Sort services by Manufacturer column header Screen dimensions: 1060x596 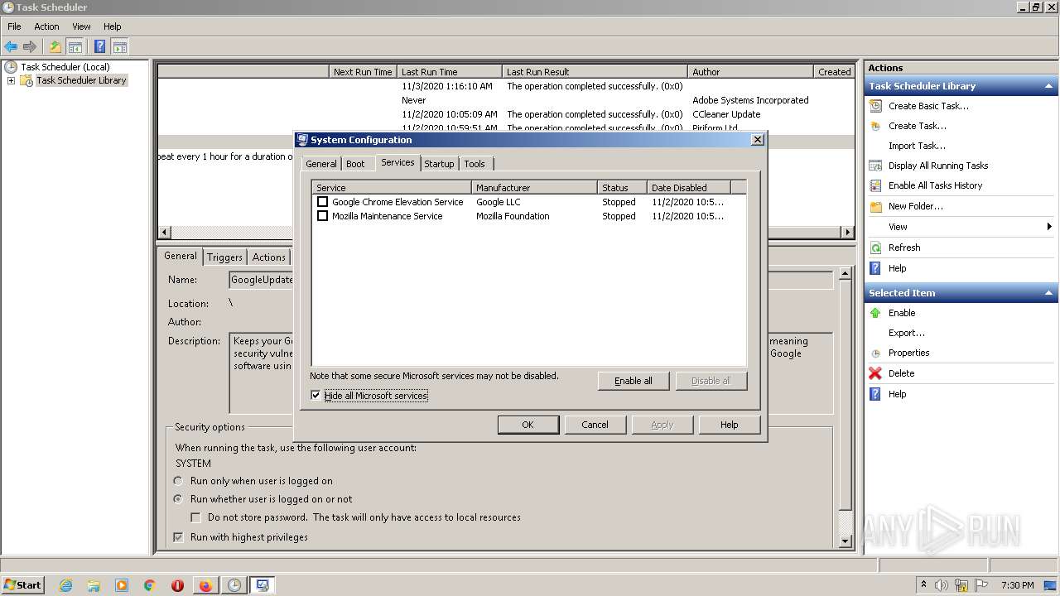tap(534, 188)
